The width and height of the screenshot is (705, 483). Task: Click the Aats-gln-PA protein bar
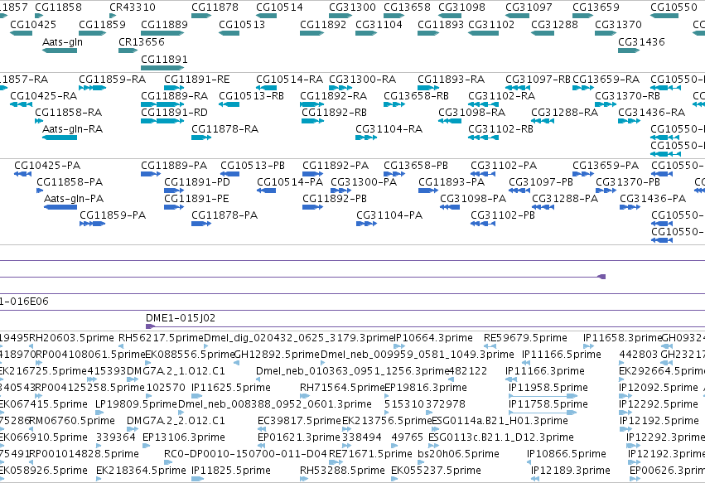click(x=60, y=207)
